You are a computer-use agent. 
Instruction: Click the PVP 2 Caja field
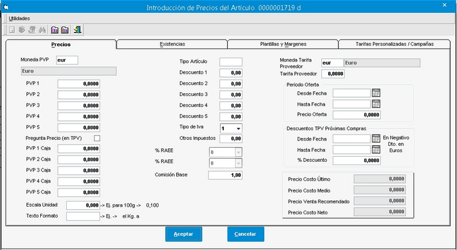pyautogui.click(x=79, y=159)
